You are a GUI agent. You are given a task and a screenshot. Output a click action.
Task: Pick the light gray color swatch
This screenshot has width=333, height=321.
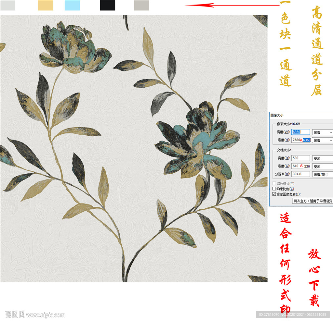(7, 5)
